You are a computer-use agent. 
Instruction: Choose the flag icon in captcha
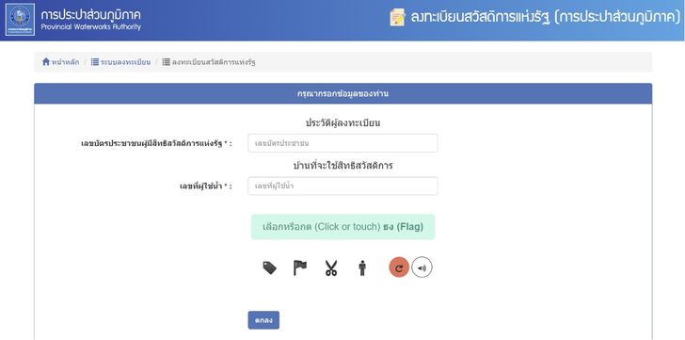click(x=299, y=267)
